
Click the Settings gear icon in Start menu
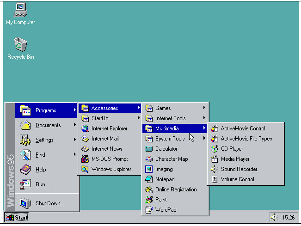(25, 140)
